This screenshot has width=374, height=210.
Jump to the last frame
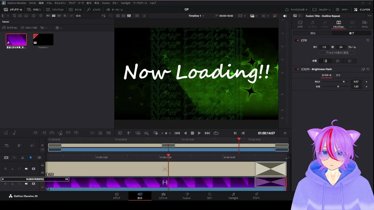pyautogui.click(x=207, y=133)
